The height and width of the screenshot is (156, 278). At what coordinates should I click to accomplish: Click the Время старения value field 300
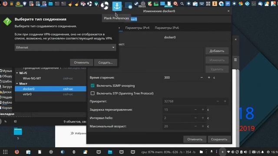181,78
